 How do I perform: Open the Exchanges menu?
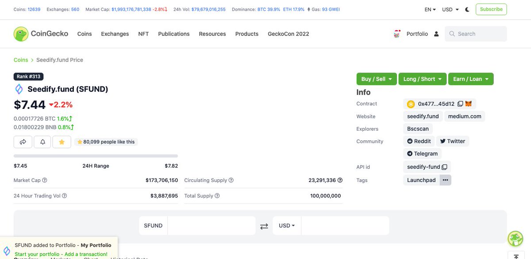(x=115, y=34)
